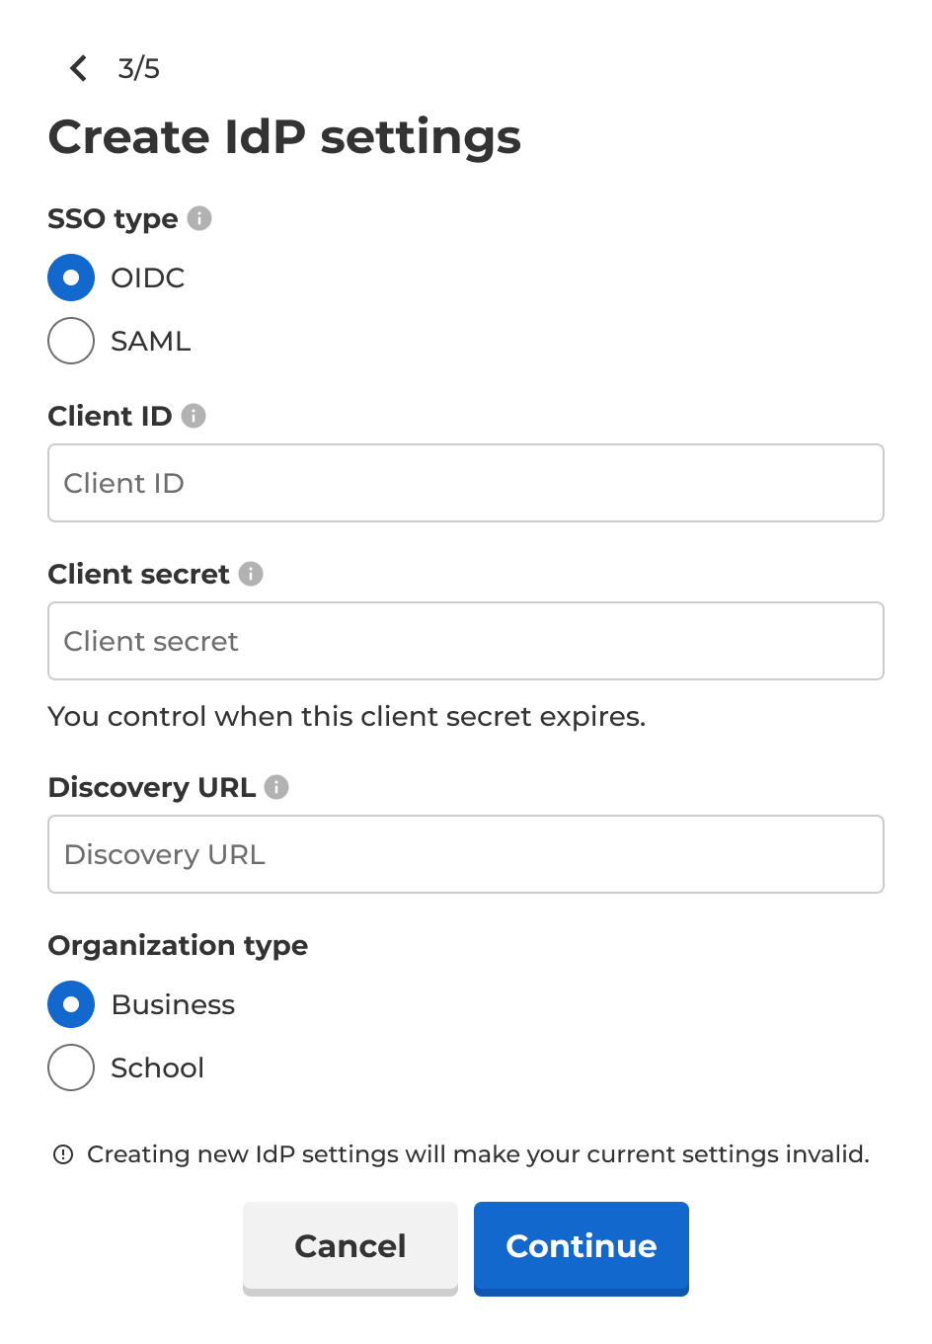
Task: Cancel the IdP settings creation
Action: [349, 1247]
